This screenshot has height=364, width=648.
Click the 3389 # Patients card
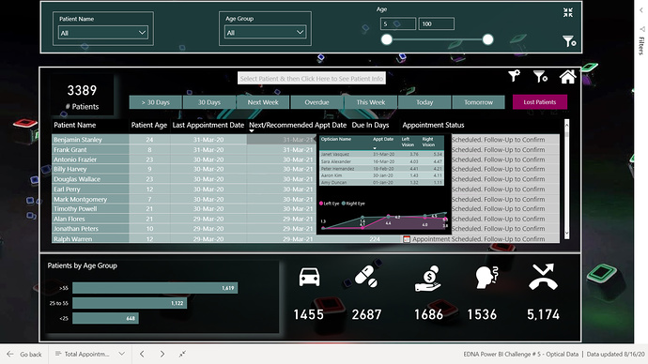[x=83, y=96]
